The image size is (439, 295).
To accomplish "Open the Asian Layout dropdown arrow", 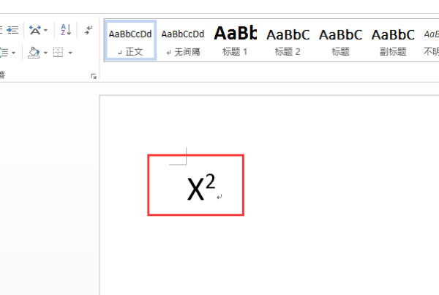I will 46,30.
